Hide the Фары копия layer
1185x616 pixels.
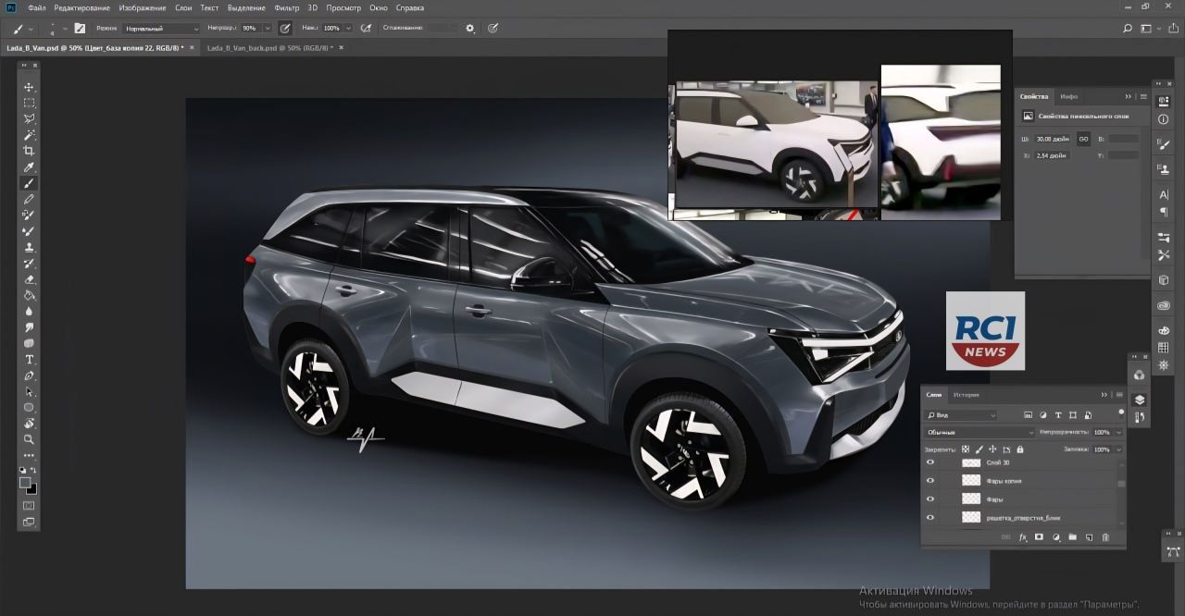coord(930,480)
